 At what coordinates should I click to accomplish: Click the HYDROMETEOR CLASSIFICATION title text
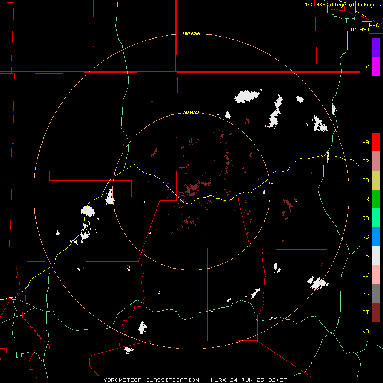[149, 380]
